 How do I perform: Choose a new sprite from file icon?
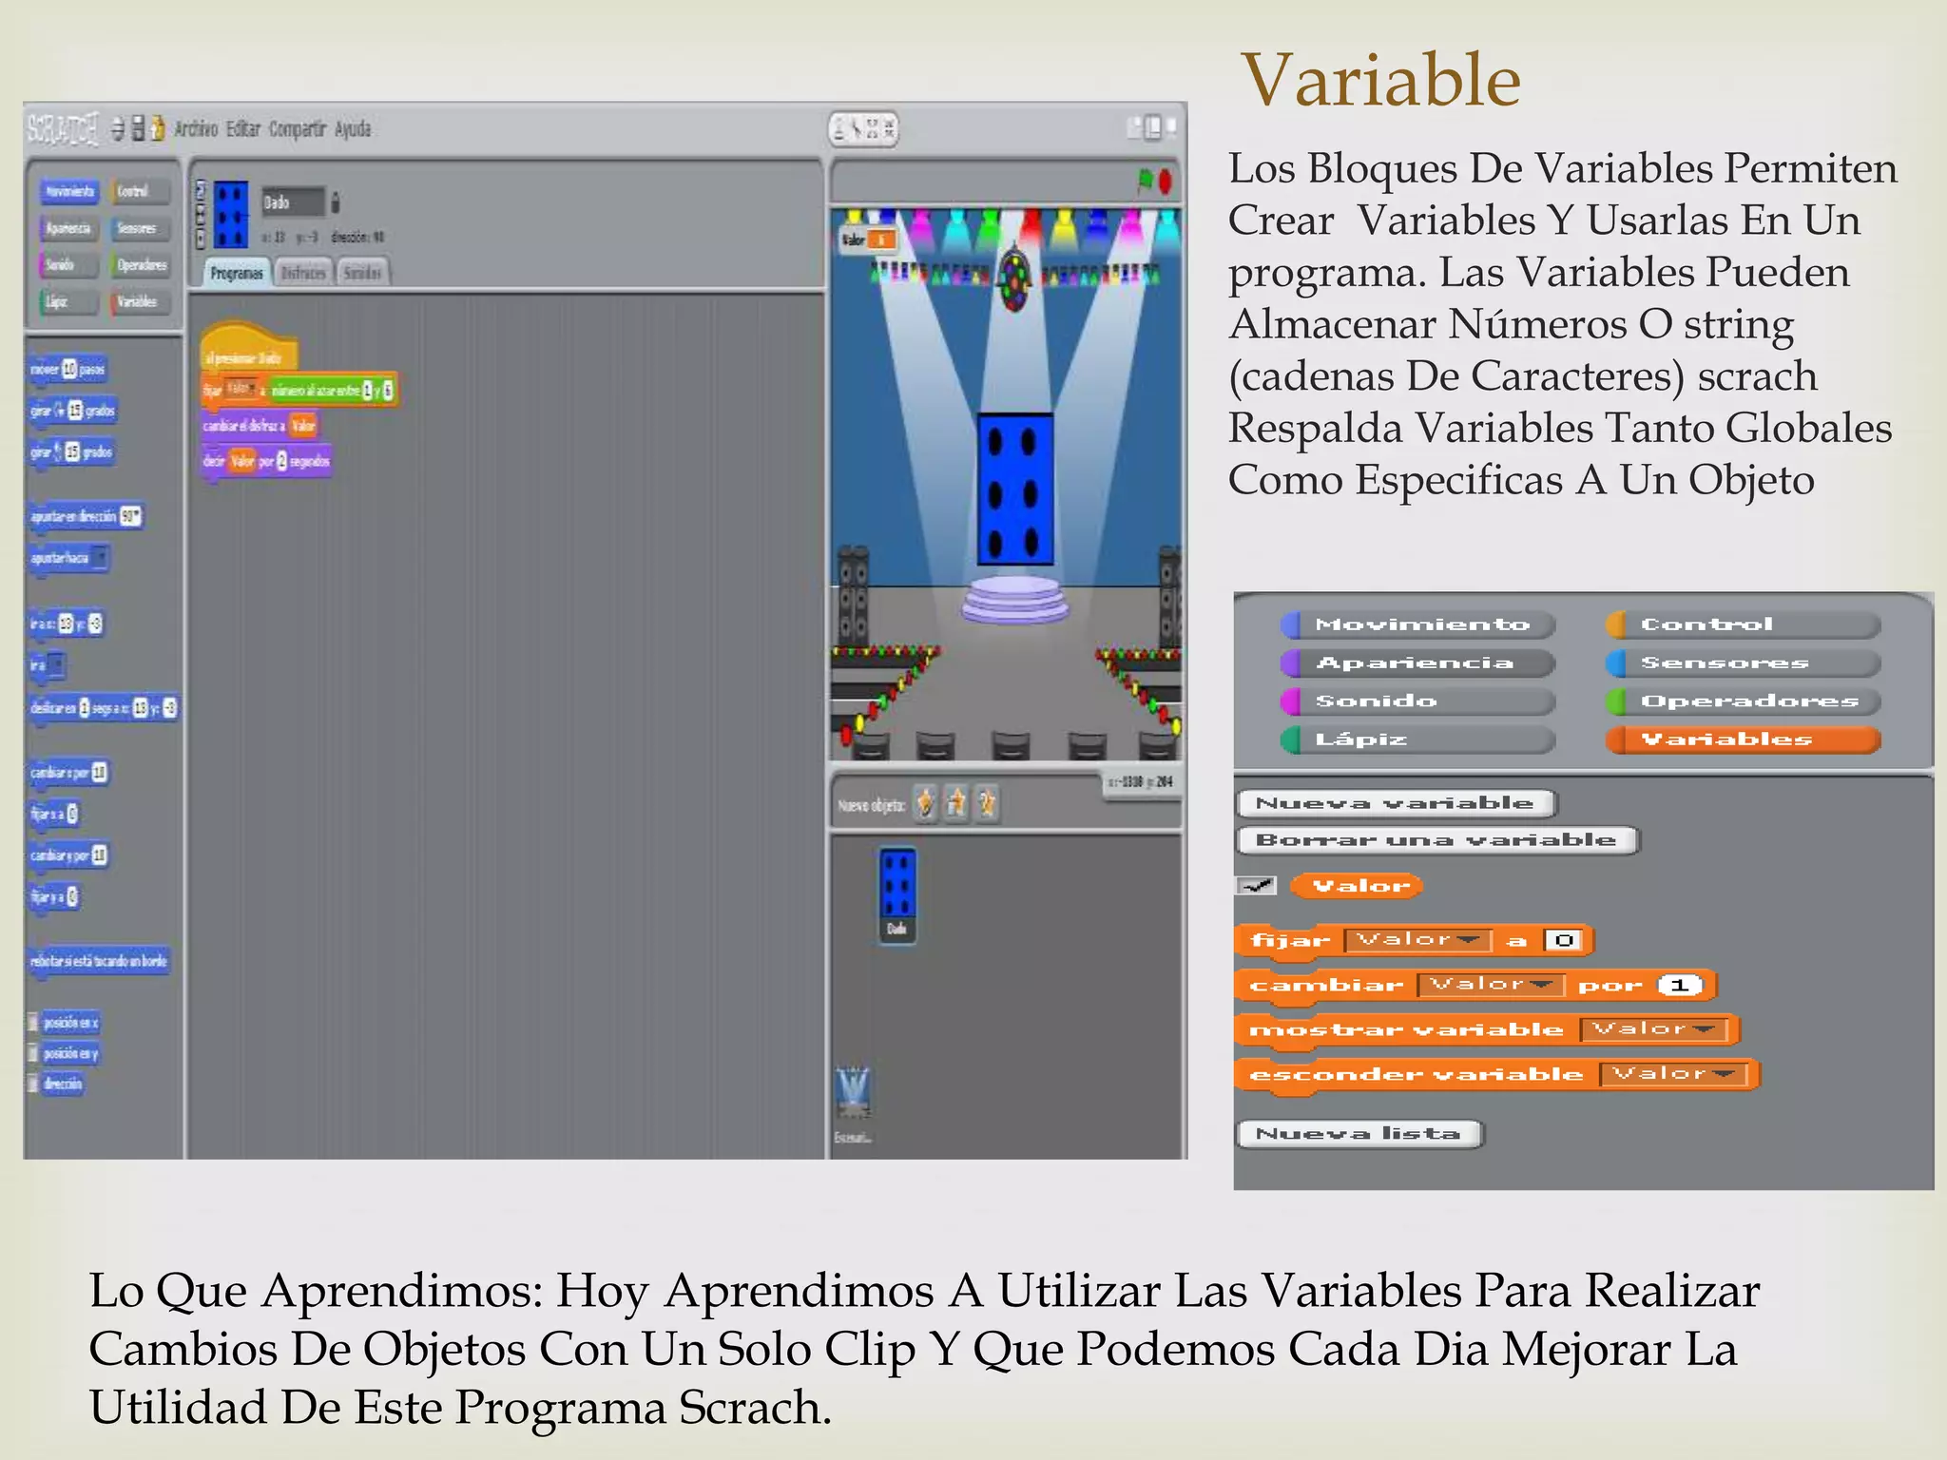[x=956, y=804]
